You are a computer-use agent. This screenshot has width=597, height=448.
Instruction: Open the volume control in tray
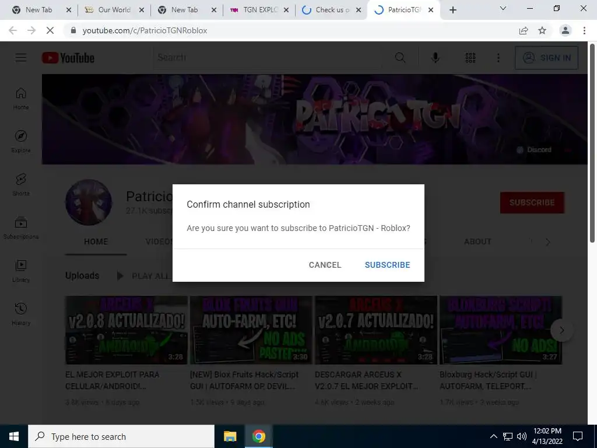point(522,436)
